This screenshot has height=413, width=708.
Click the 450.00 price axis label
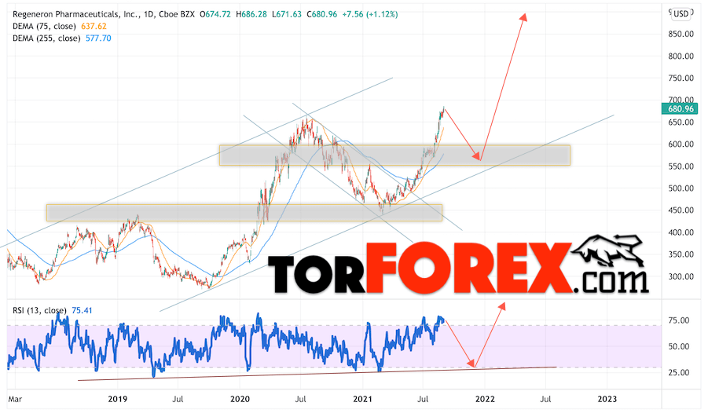pyautogui.click(x=681, y=210)
